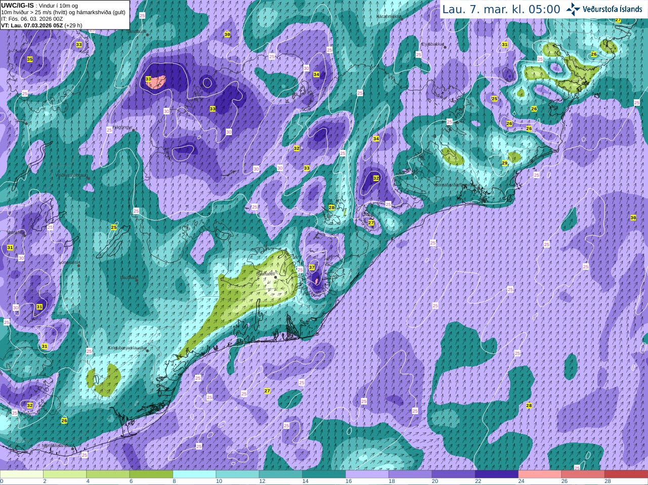This screenshot has width=648, height=485.
Task: Click the Setur station label
Action: point(20,120)
